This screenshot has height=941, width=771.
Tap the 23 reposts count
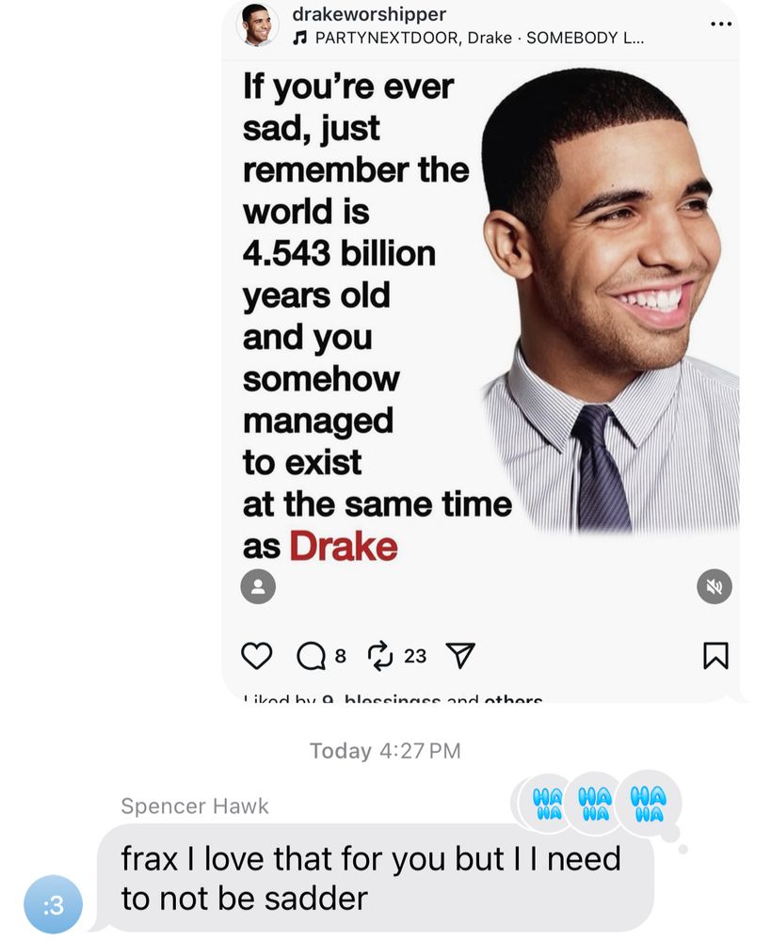(x=415, y=656)
